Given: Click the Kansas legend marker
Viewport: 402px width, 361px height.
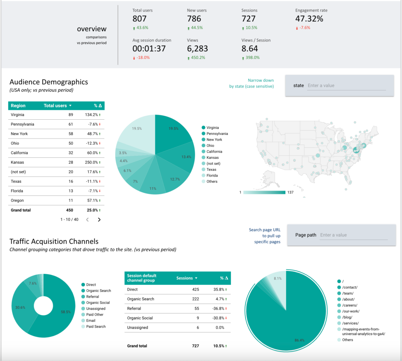Looking at the screenshot, I should [203, 158].
